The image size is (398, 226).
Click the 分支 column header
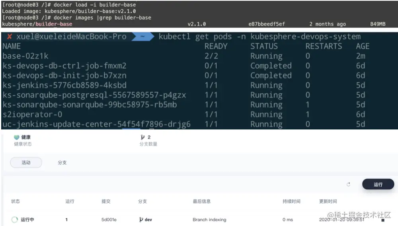142,201
